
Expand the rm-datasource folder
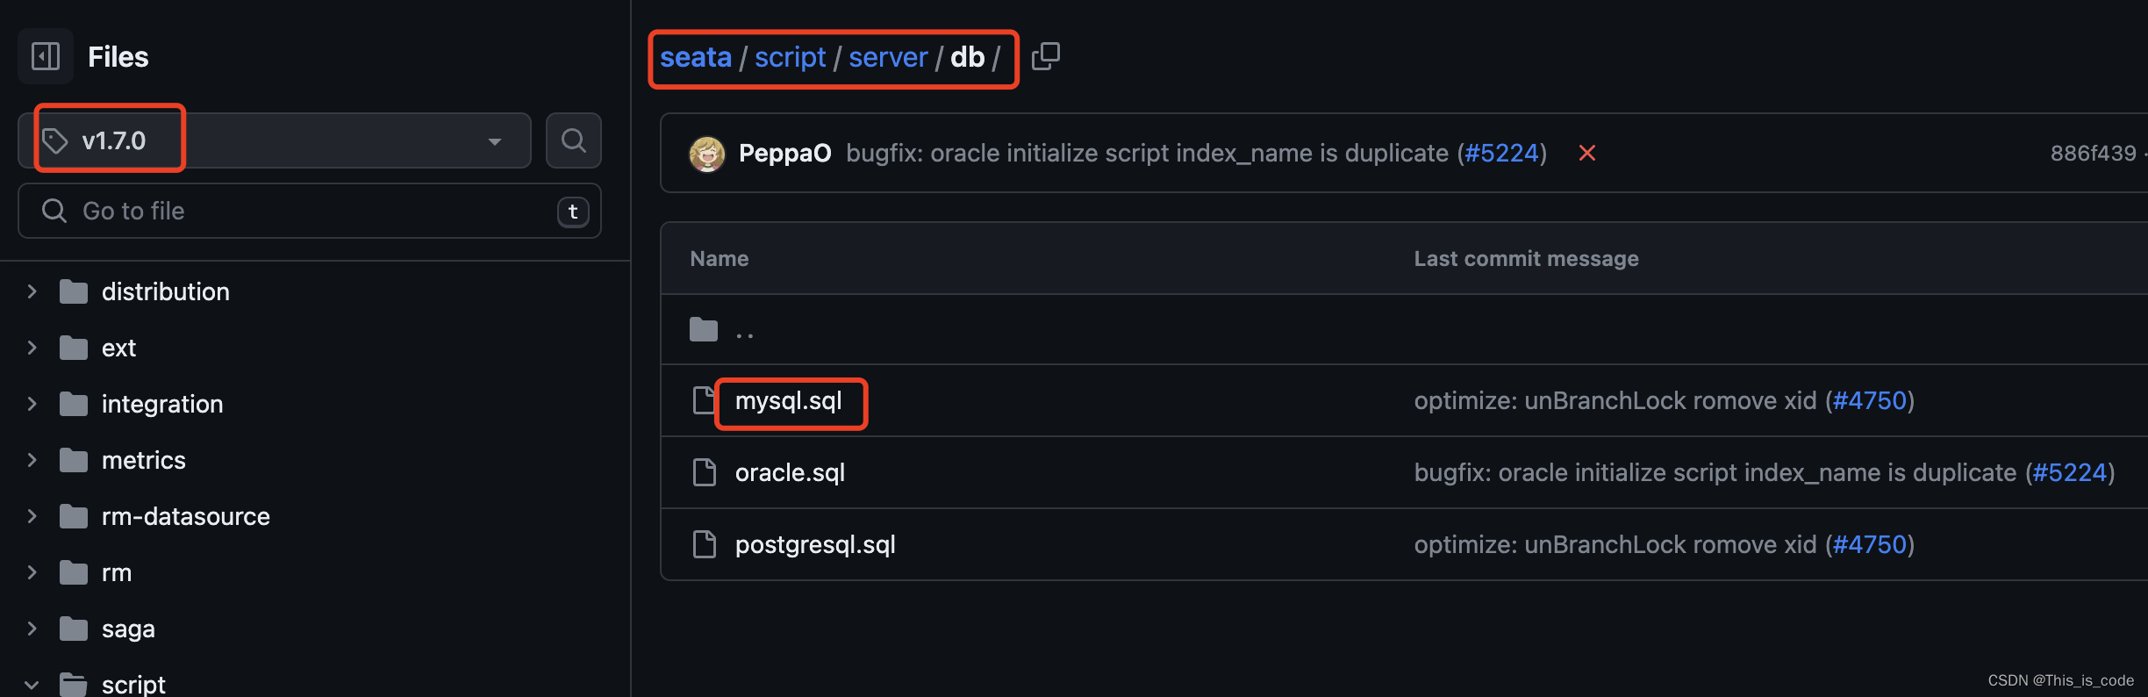coord(32,515)
